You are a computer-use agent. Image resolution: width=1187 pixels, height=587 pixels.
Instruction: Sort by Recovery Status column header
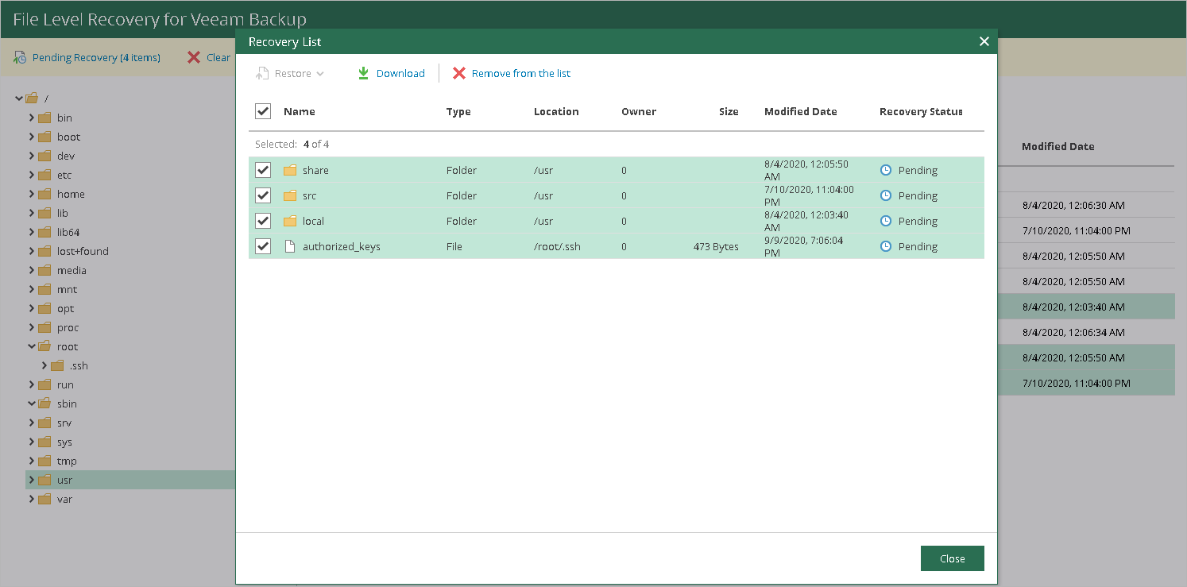[x=920, y=112]
